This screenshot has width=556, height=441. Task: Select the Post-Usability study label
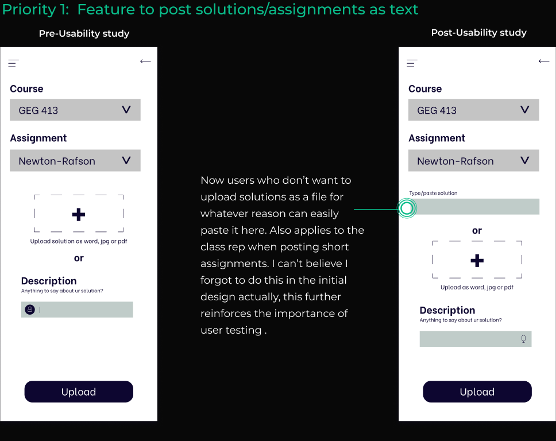pos(478,33)
